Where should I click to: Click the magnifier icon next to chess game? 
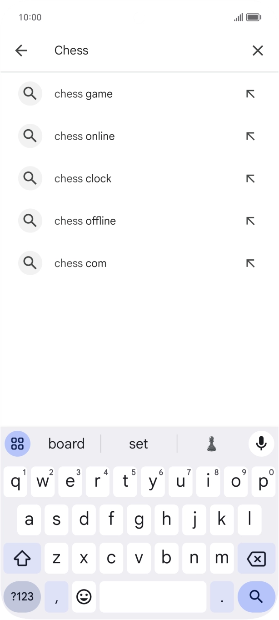click(30, 94)
